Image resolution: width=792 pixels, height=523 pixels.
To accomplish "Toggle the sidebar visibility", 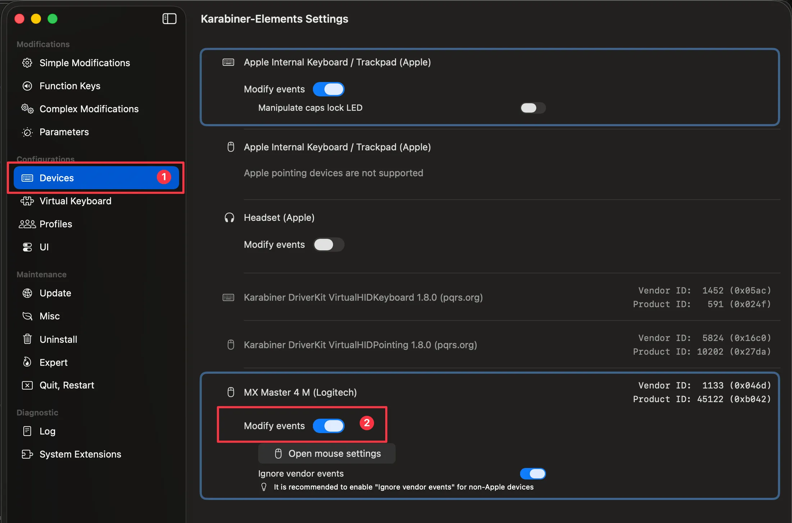I will 169,19.
